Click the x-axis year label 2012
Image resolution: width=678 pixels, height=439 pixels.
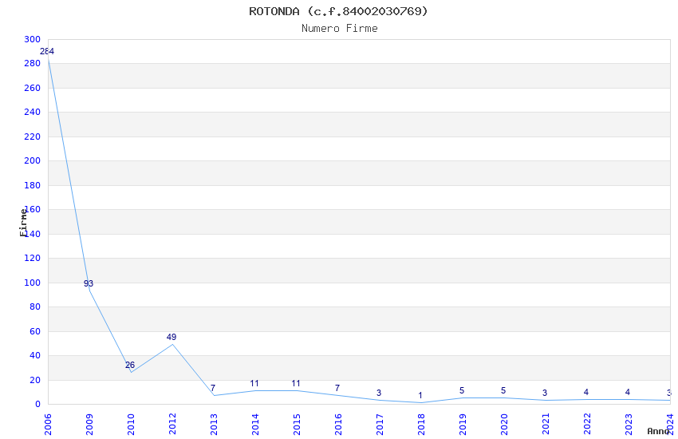point(172,425)
